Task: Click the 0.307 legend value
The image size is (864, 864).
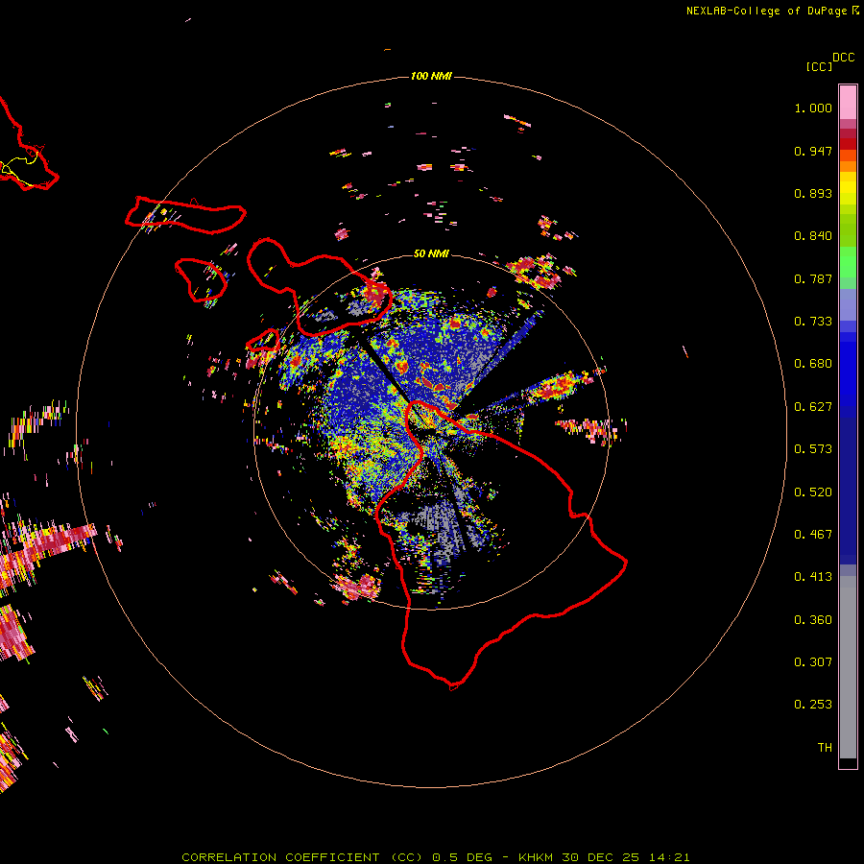Action: click(x=813, y=662)
